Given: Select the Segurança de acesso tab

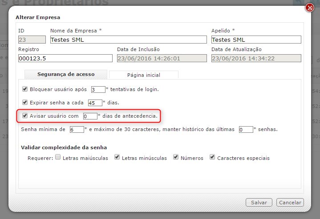Looking at the screenshot, I should tap(65, 75).
